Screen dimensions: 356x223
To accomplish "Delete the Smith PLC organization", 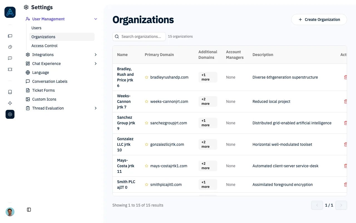I will pyautogui.click(x=346, y=185).
